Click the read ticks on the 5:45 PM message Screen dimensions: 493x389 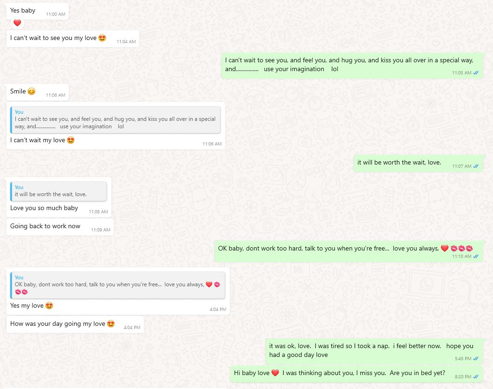point(476,359)
